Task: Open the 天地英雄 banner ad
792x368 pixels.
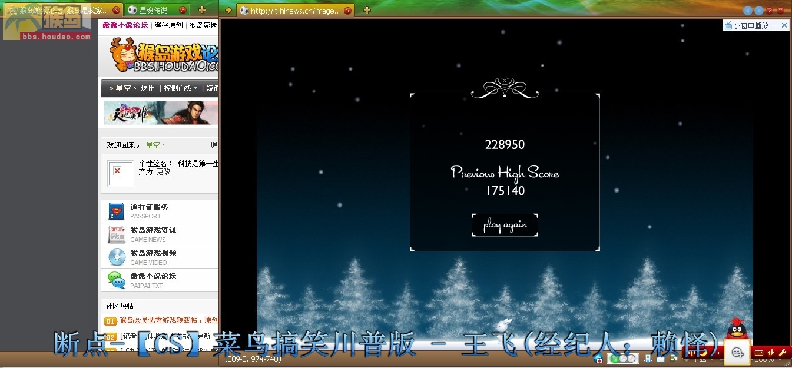Action: (161, 113)
